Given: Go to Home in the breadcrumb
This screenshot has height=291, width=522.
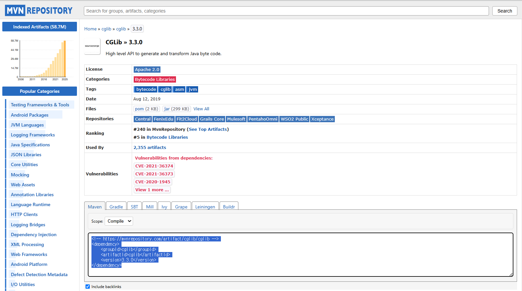Looking at the screenshot, I should point(90,29).
